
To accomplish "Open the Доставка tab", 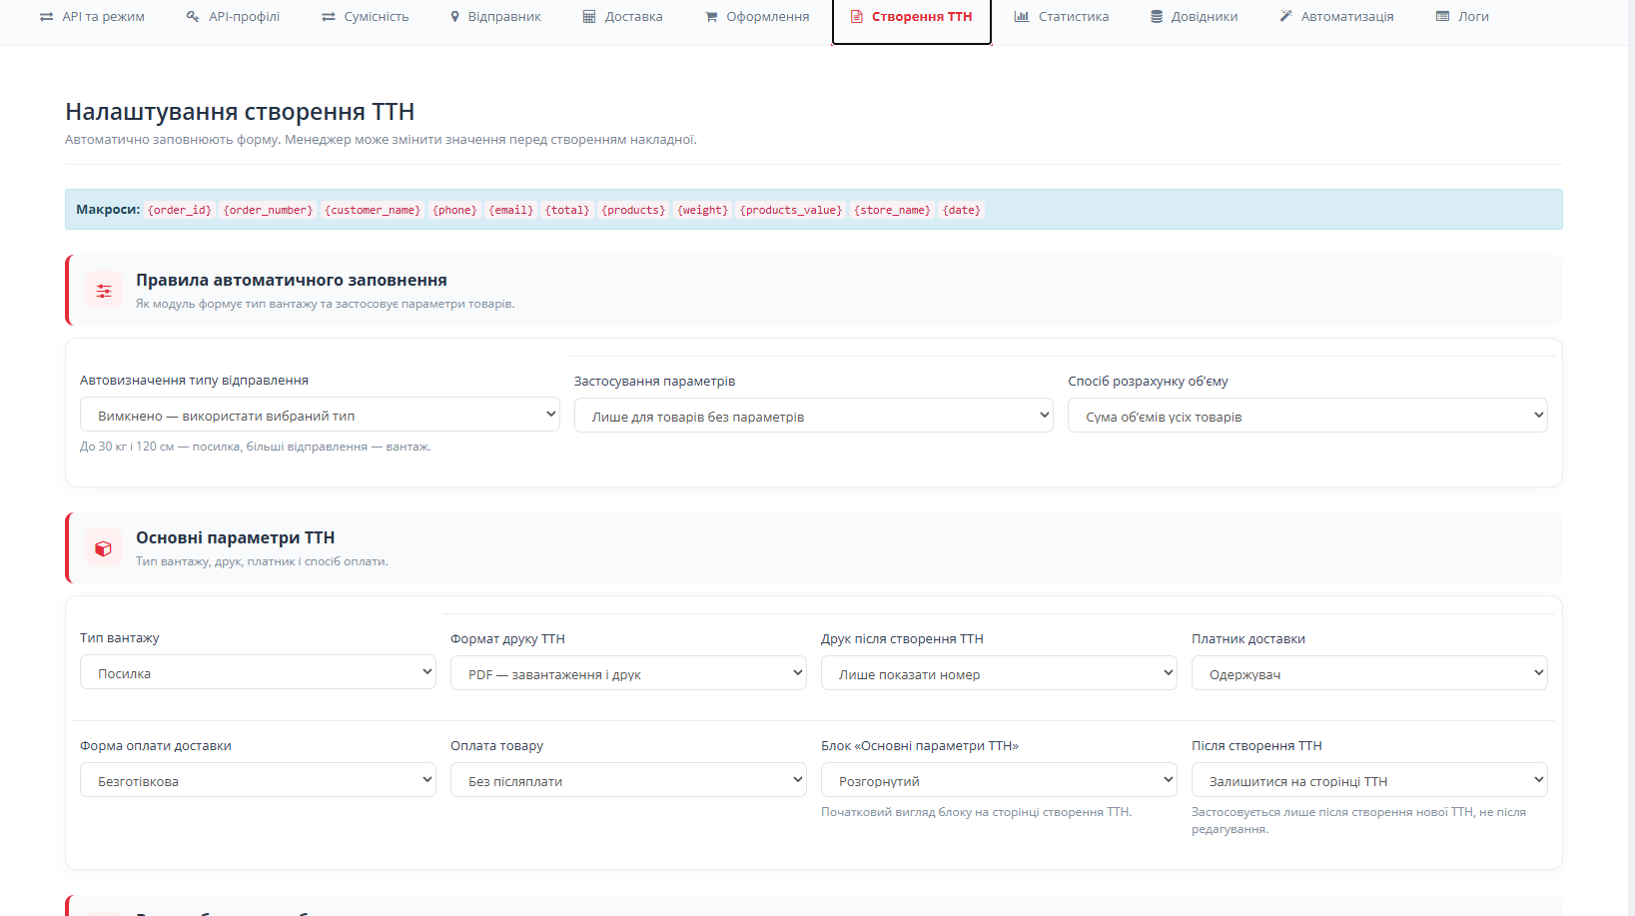I will (622, 17).
